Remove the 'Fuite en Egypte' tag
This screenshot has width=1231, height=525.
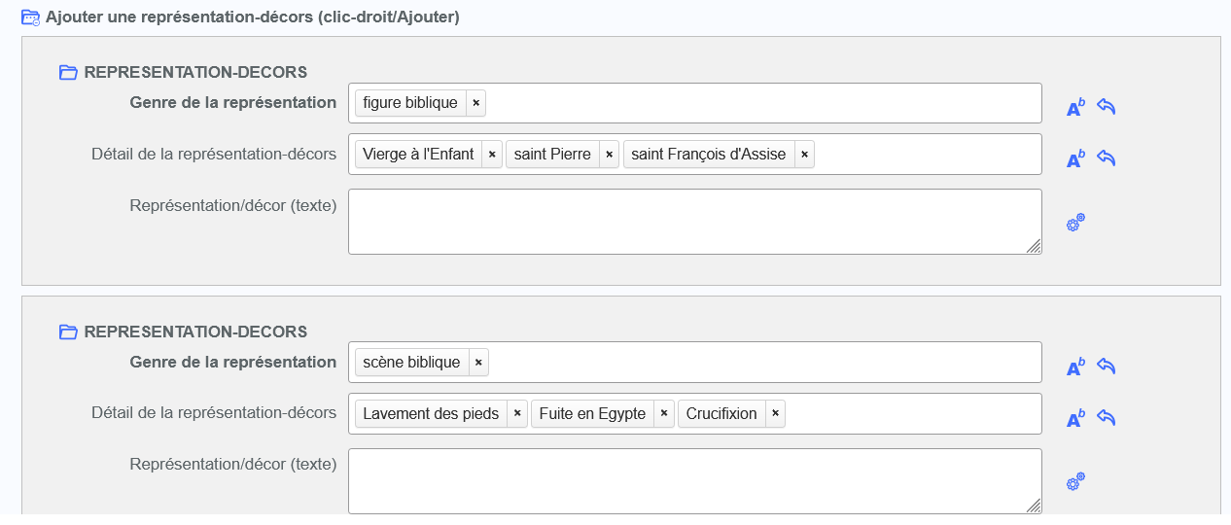click(x=664, y=414)
